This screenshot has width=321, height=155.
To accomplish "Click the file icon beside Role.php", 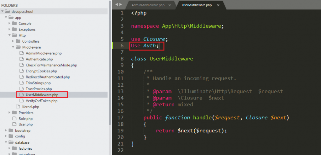I will click(x=13, y=119).
